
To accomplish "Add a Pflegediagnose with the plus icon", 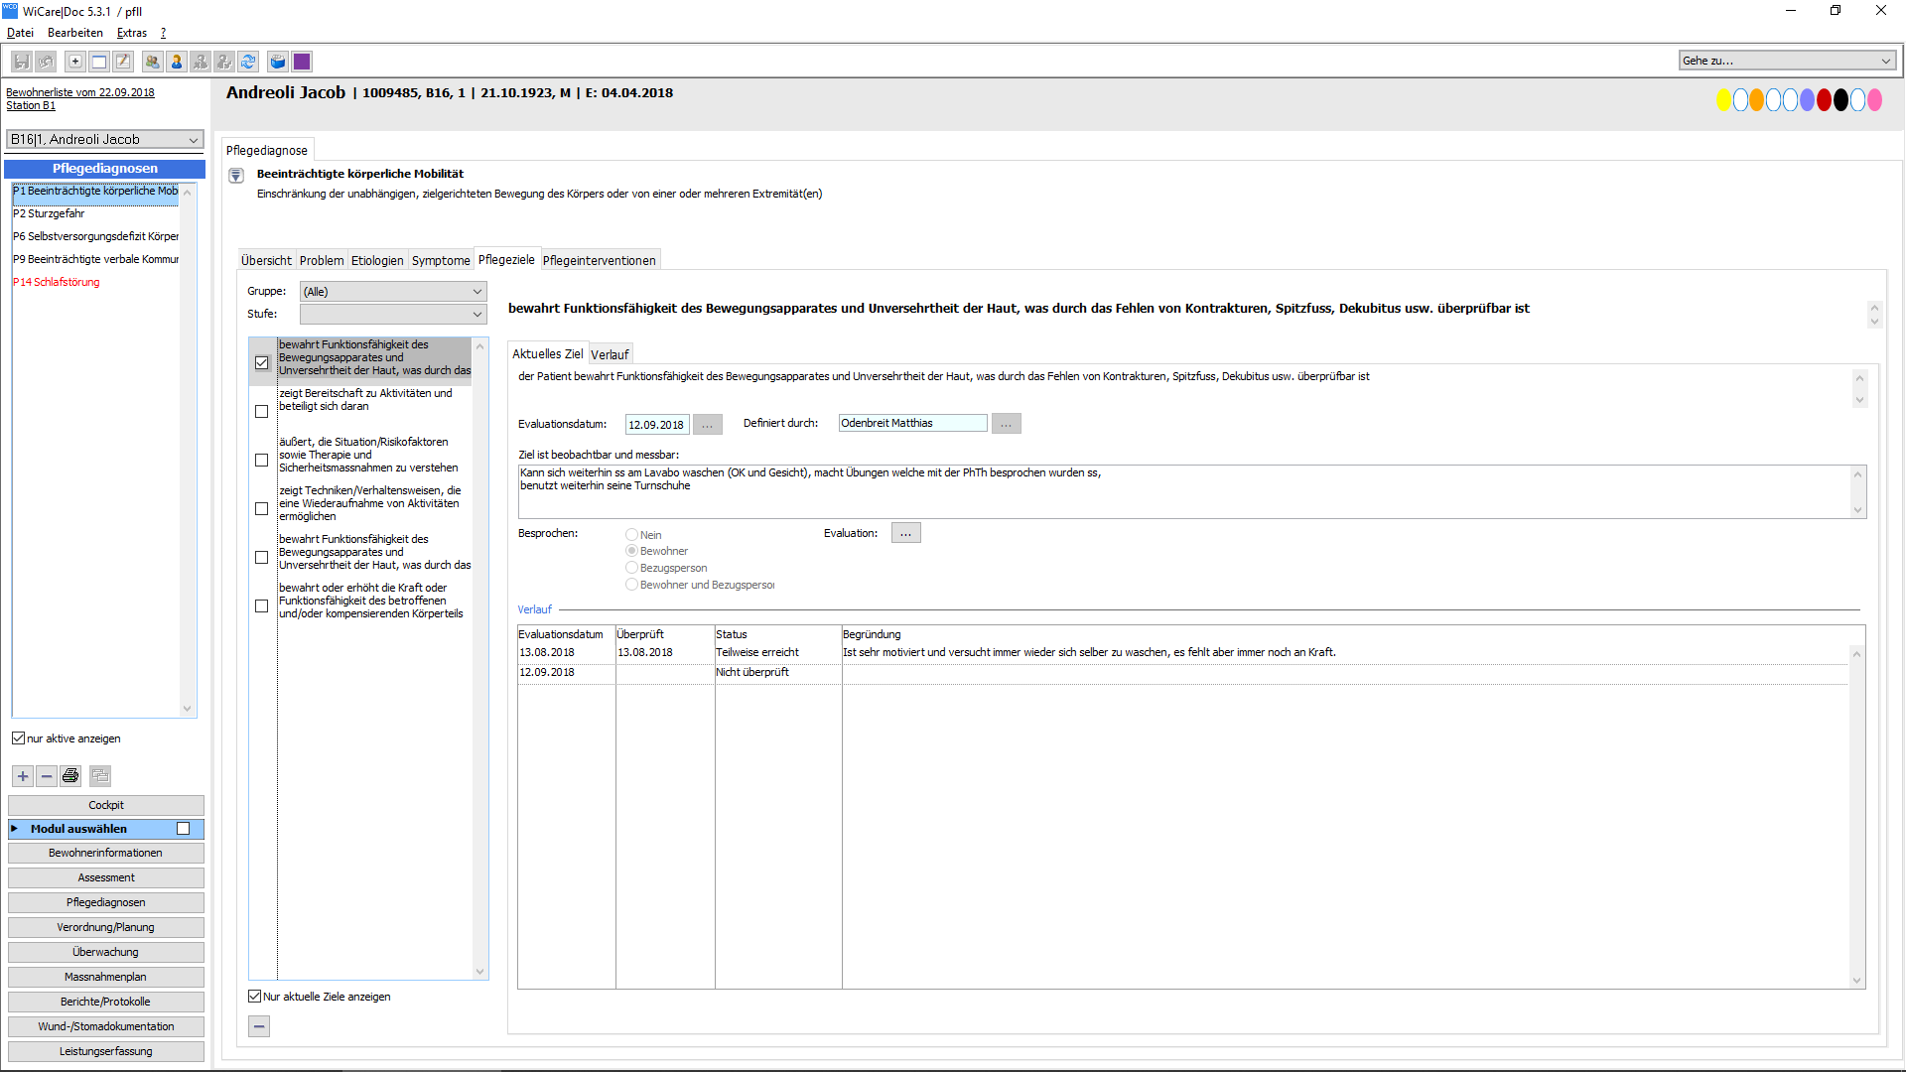I will click(x=23, y=776).
